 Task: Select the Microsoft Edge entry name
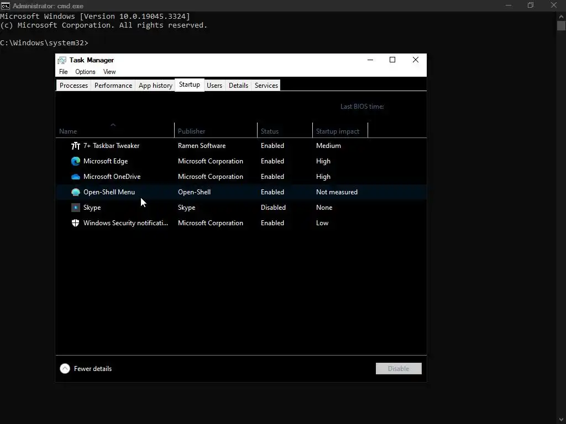tap(106, 161)
